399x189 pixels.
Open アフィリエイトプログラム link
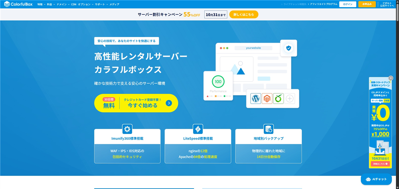[x=324, y=4]
